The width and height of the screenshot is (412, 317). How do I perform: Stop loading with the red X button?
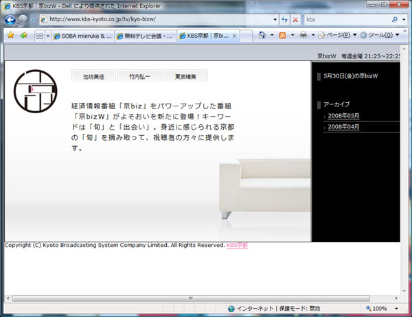[x=295, y=20]
